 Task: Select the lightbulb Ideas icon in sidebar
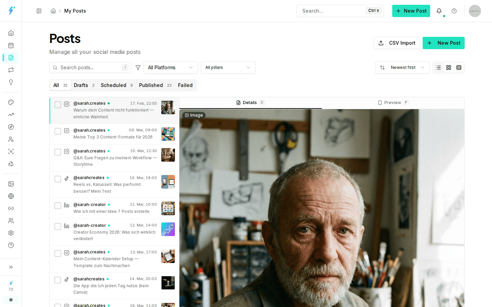click(x=11, y=82)
